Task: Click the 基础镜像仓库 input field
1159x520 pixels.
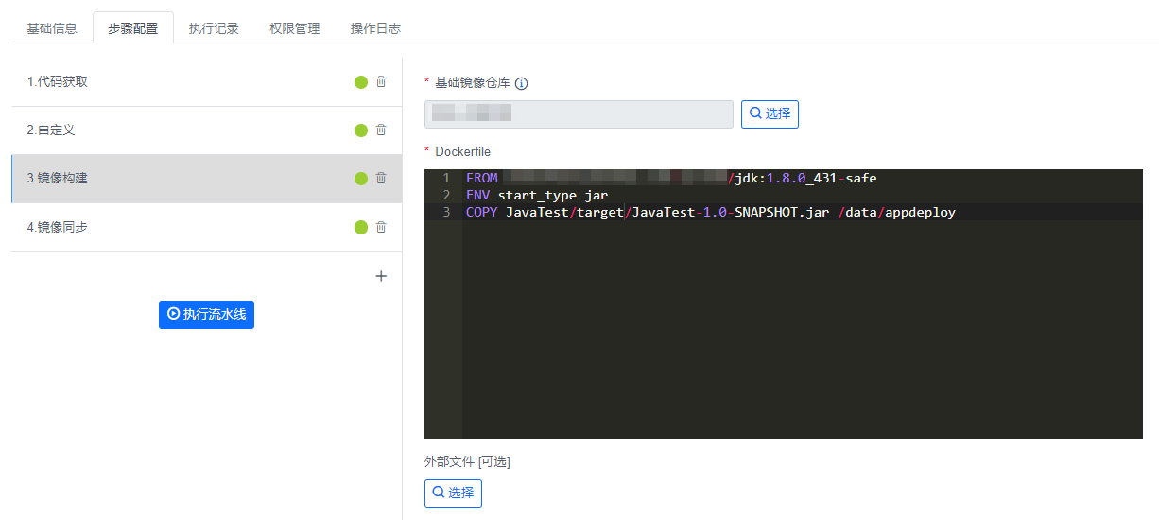Action: click(x=579, y=113)
